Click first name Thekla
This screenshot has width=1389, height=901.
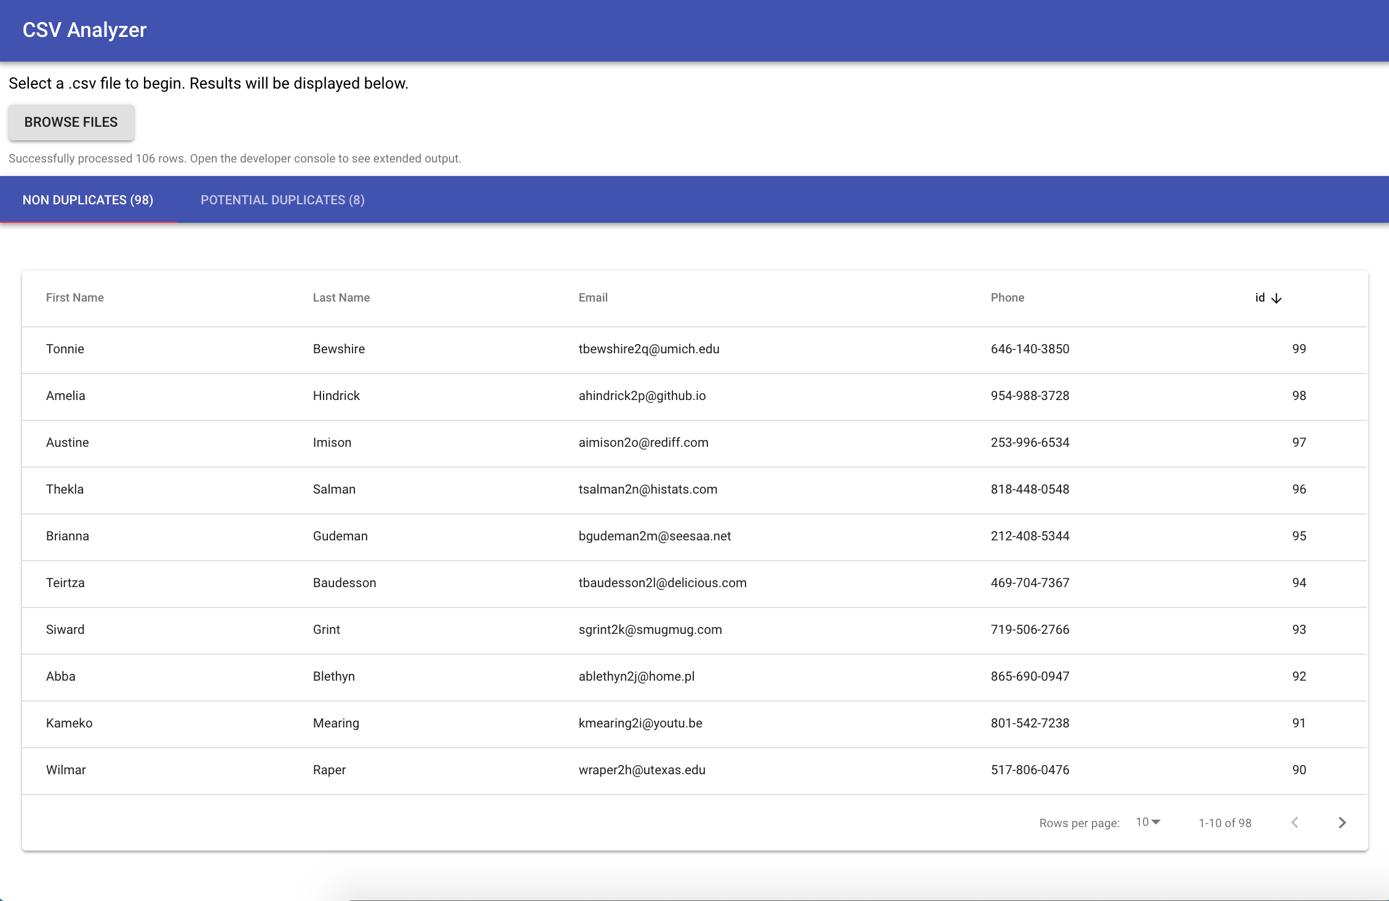(65, 489)
